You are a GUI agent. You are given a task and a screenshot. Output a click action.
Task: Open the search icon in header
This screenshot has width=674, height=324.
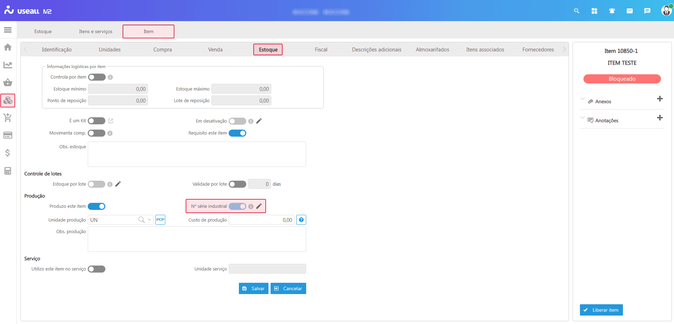tap(576, 11)
